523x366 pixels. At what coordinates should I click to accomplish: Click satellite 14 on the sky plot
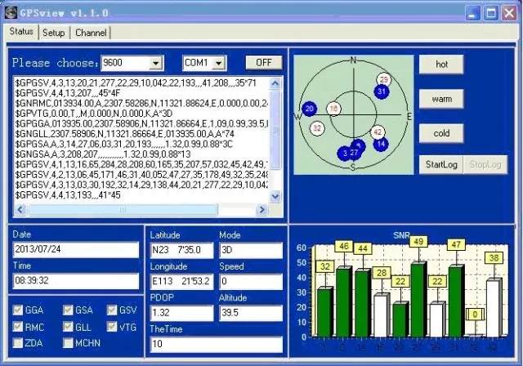pyautogui.click(x=381, y=144)
